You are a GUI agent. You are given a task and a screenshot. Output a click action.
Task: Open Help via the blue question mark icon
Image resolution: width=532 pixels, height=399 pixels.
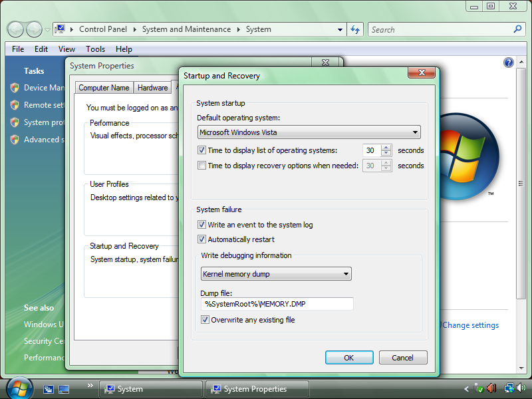click(508, 63)
